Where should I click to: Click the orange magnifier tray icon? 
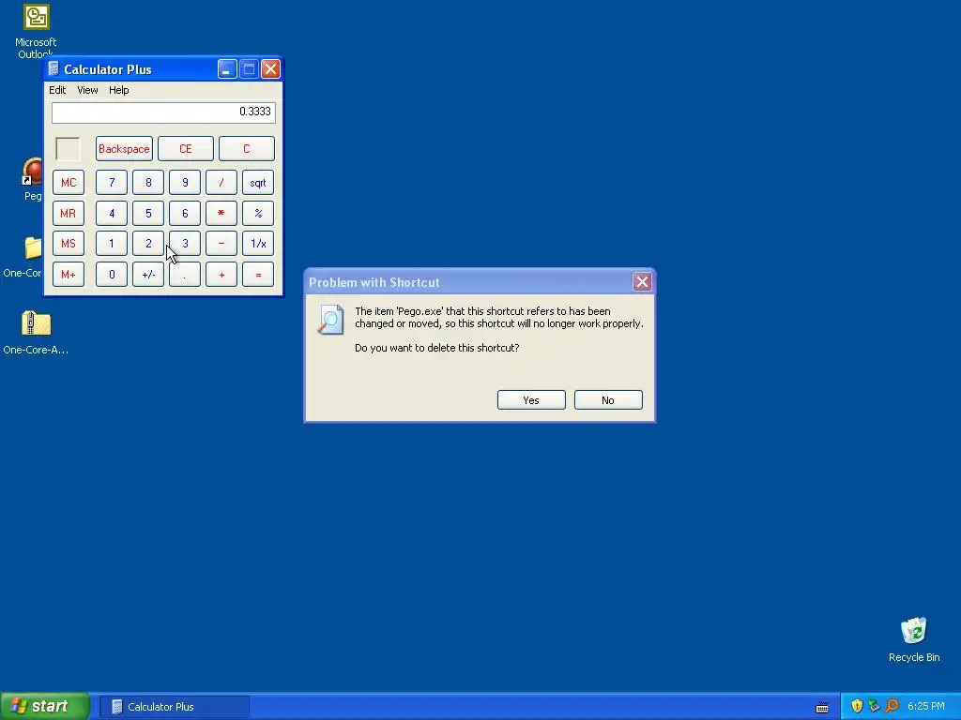(x=892, y=706)
